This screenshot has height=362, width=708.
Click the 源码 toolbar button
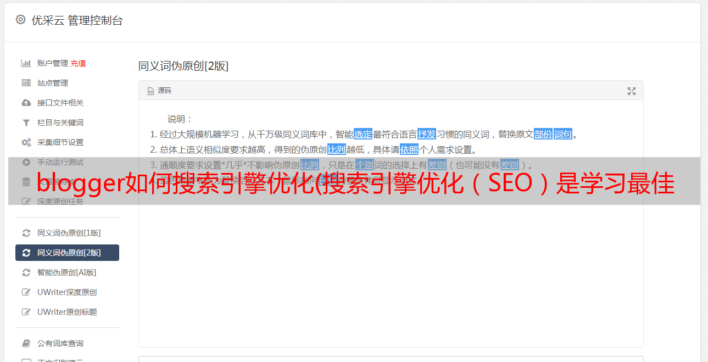[159, 91]
